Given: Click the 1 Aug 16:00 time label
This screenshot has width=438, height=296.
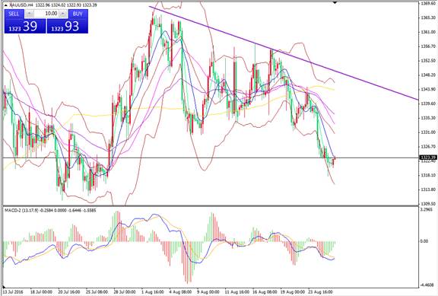Looking at the screenshot, I should pyautogui.click(x=153, y=291).
